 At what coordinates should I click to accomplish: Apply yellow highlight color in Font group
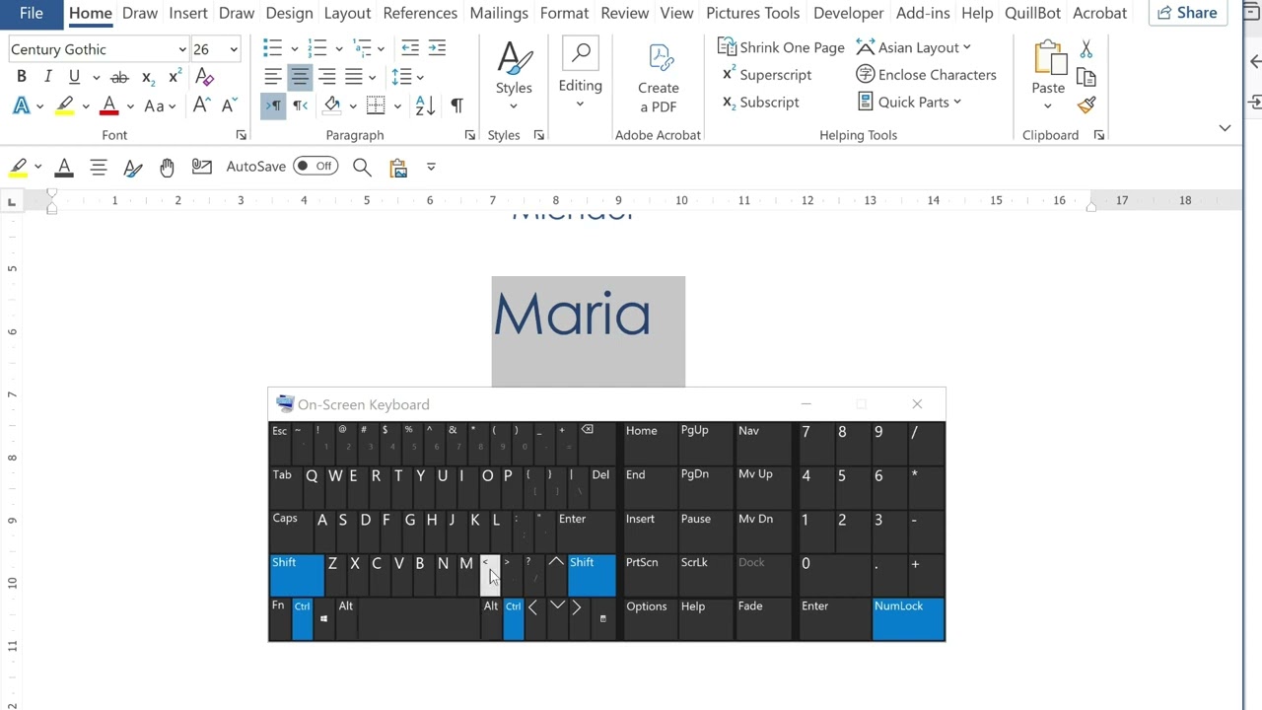[65, 106]
